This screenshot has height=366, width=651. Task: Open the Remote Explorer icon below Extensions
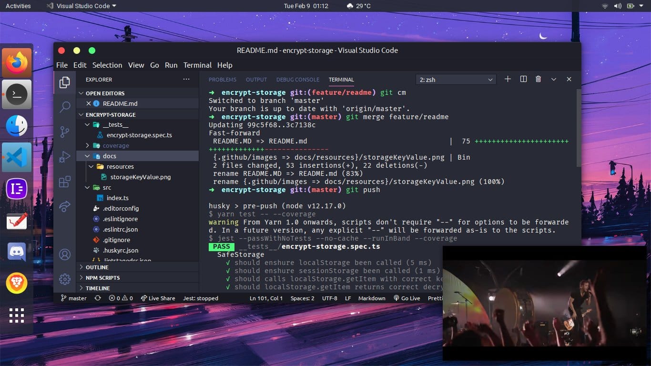[x=65, y=206]
